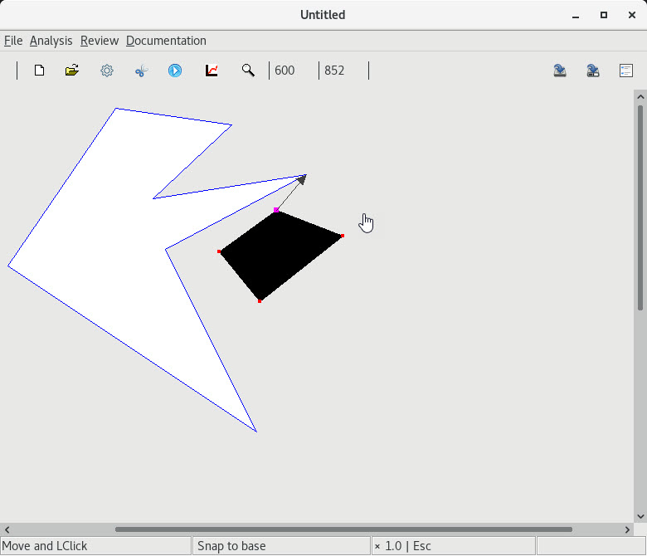Click the magenta vertex of the black polygon

point(276,210)
